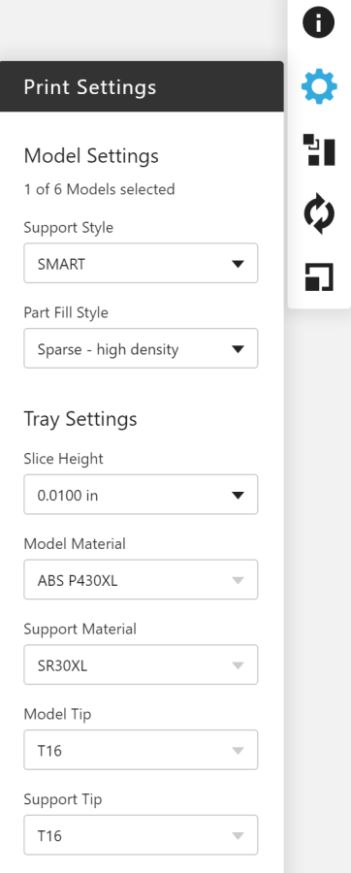
Task: Click the Model Material ABS P430XL dropdown
Action: click(x=141, y=580)
